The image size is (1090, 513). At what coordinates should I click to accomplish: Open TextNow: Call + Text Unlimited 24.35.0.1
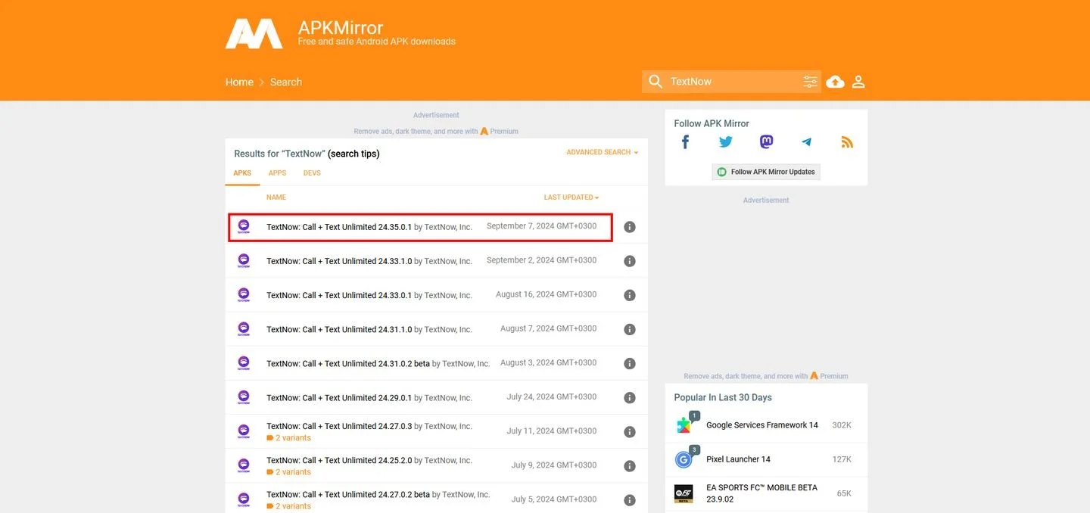(x=339, y=227)
